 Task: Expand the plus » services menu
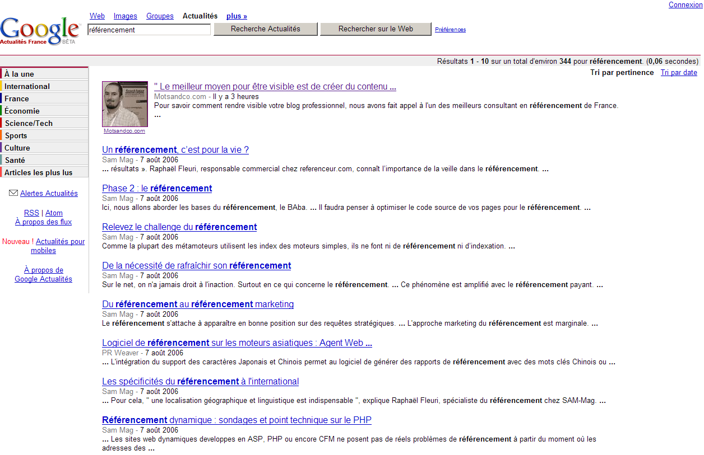[x=237, y=16]
